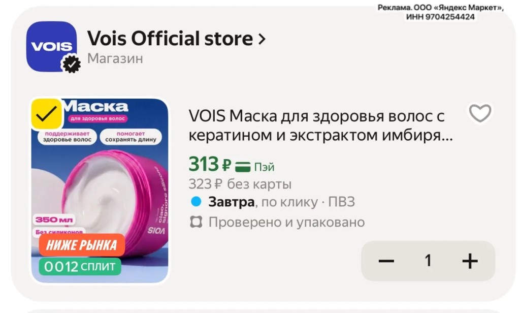Decrease quantity with minus button
This screenshot has width=520, height=313.
click(x=386, y=261)
